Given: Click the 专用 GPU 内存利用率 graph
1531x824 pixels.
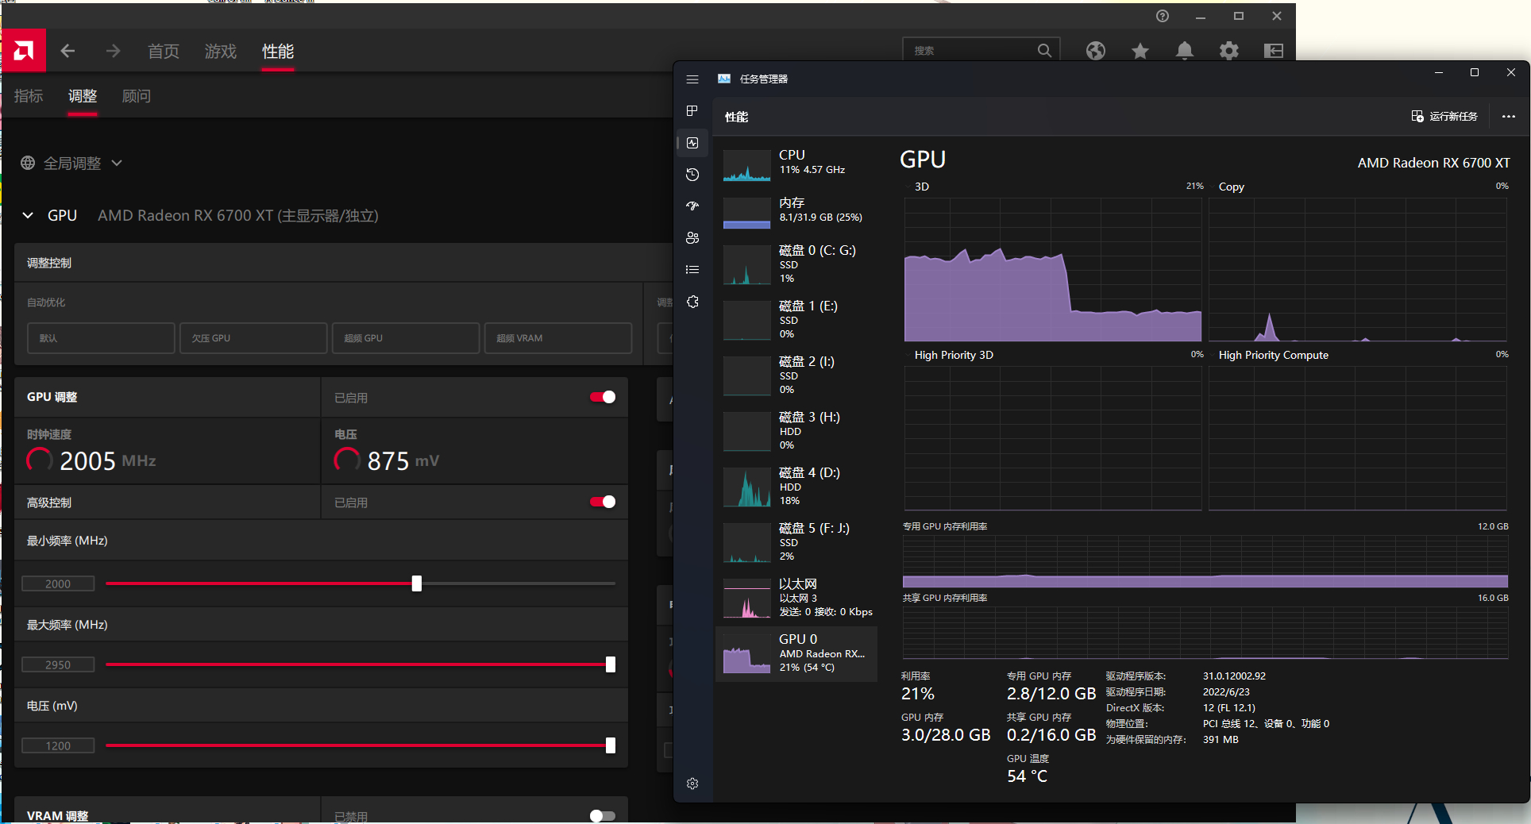Looking at the screenshot, I should click(x=1205, y=561).
